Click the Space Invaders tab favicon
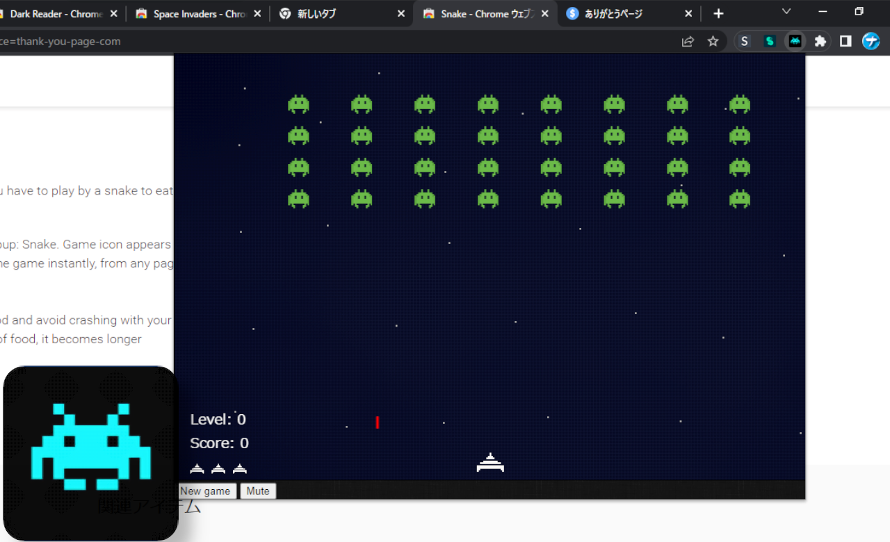The image size is (890, 542). pos(142,14)
